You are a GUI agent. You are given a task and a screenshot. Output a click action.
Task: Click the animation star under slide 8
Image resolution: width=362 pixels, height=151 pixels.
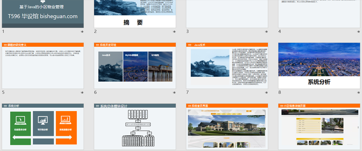[359, 92]
